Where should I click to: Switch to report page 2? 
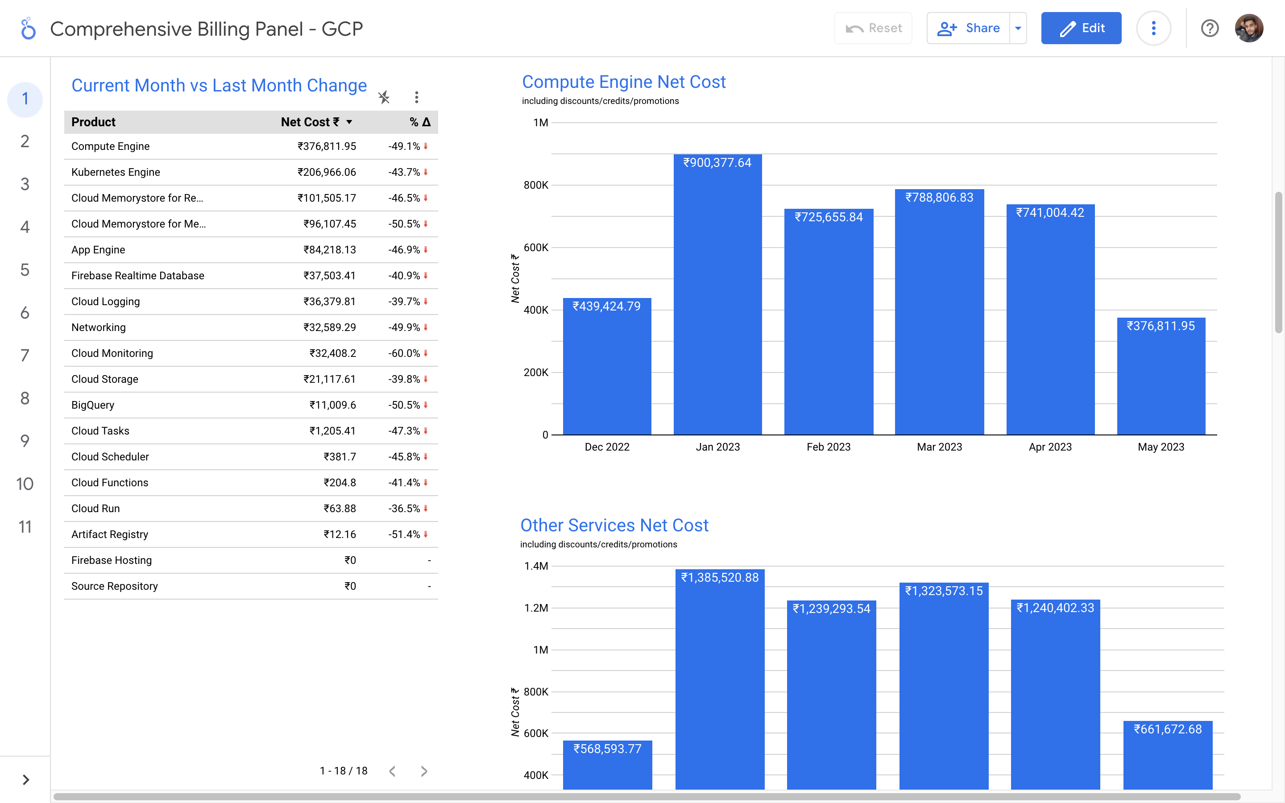pyautogui.click(x=25, y=141)
